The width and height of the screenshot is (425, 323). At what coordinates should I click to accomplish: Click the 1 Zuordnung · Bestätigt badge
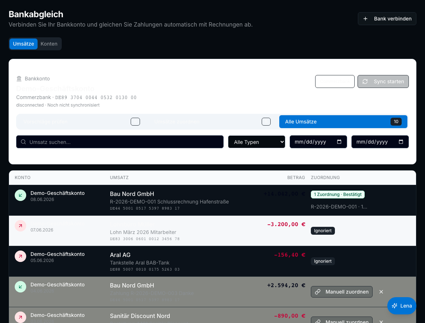click(338, 195)
